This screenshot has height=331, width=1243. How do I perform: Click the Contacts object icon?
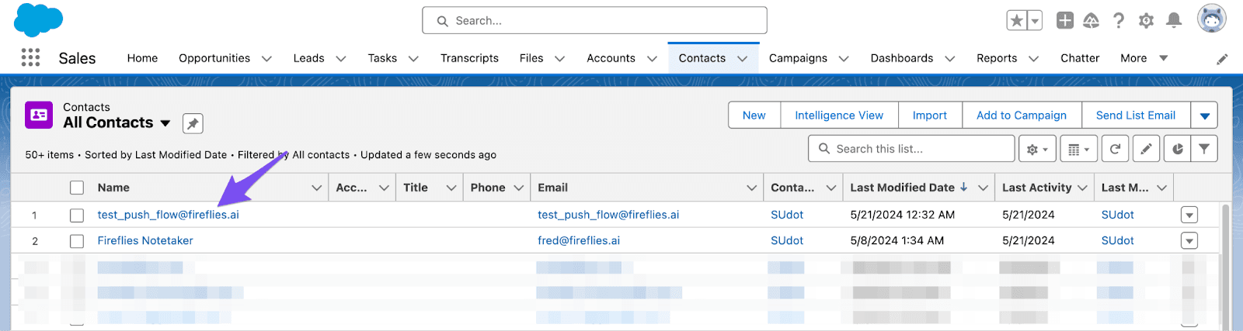click(x=39, y=115)
